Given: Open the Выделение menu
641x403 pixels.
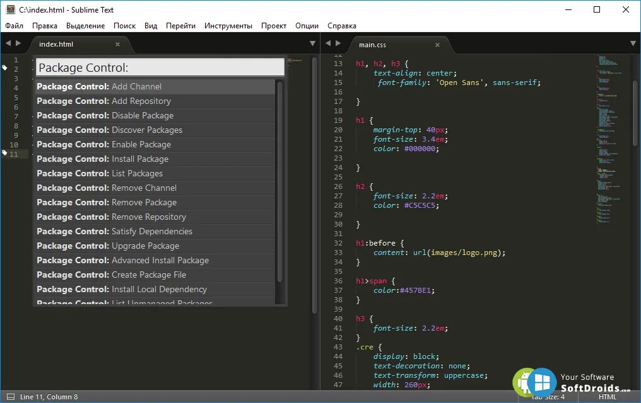Looking at the screenshot, I should pyautogui.click(x=85, y=26).
